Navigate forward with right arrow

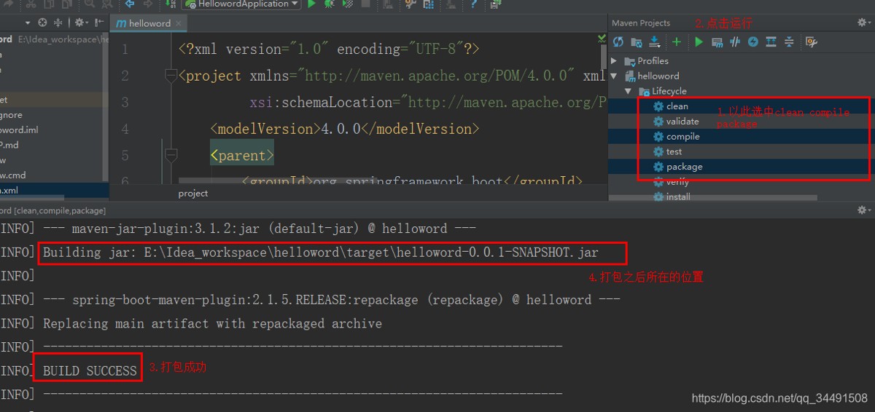pos(148,4)
